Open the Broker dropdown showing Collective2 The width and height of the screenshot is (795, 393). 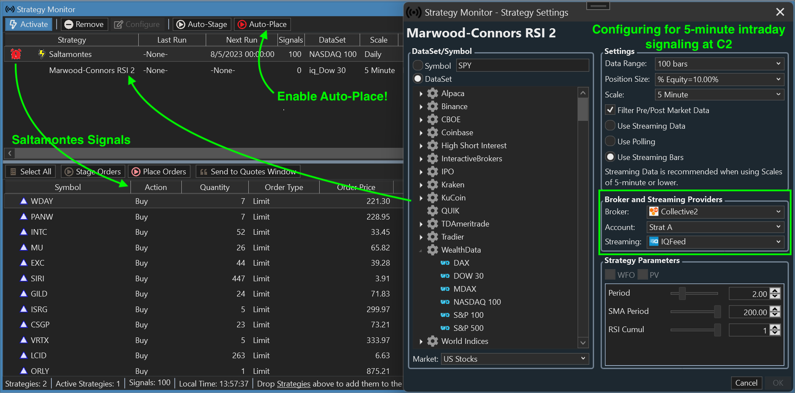pyautogui.click(x=715, y=212)
